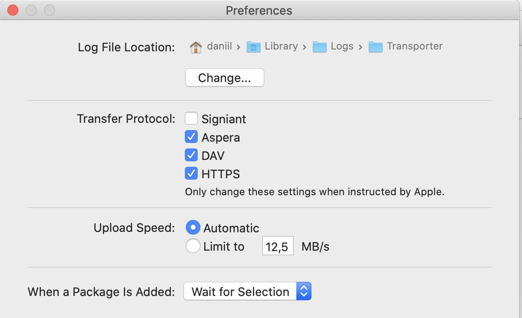Click the blue dropdown arrows stepper
This screenshot has height=318, width=522.
(304, 291)
